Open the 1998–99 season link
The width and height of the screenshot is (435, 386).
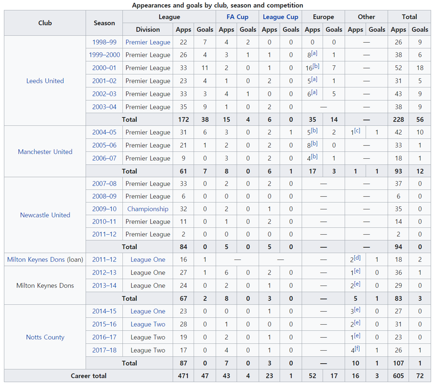pos(104,42)
